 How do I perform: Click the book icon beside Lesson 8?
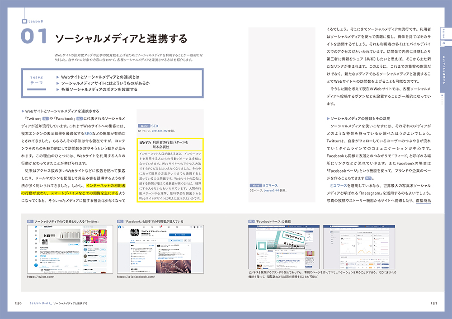click(24, 21)
